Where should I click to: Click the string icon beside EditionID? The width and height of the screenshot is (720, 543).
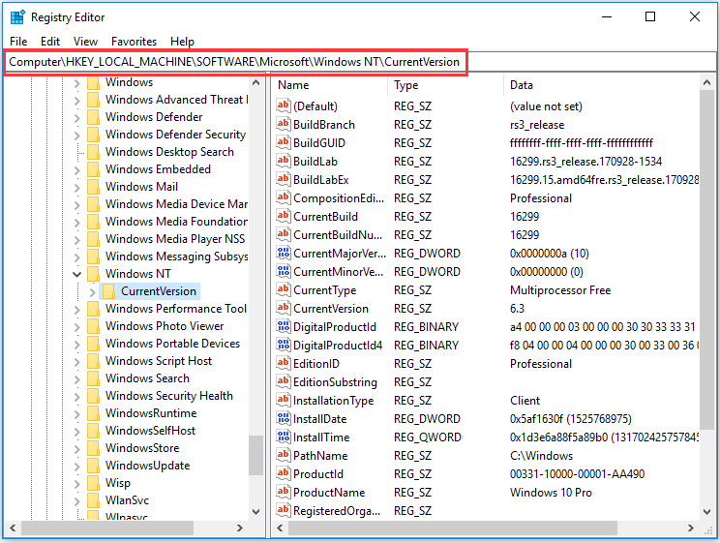pyautogui.click(x=284, y=363)
